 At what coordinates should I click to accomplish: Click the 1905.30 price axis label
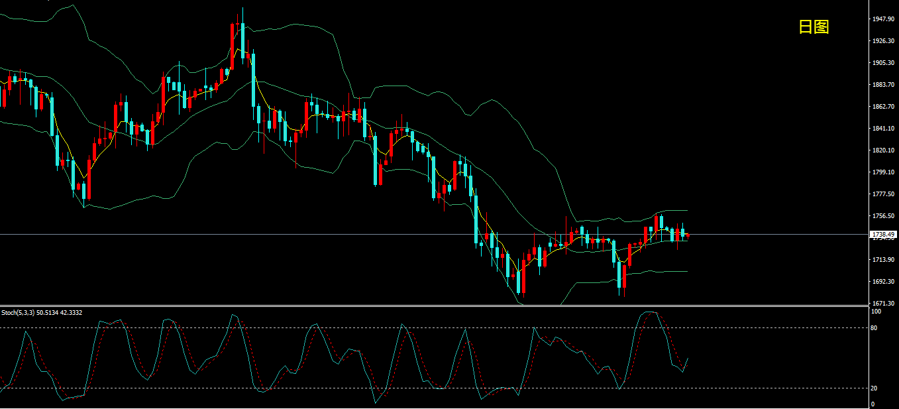point(884,63)
